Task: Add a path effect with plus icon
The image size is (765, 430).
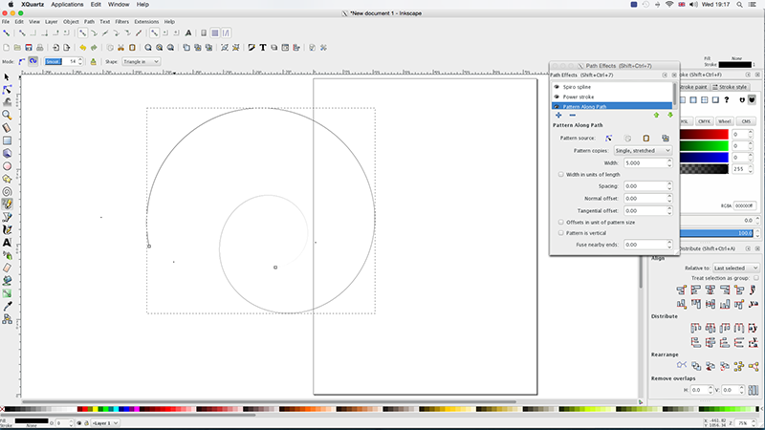Action: click(x=558, y=115)
